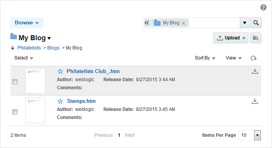Download the Stamps.htm file
This screenshot has width=272, height=148.
255,101
